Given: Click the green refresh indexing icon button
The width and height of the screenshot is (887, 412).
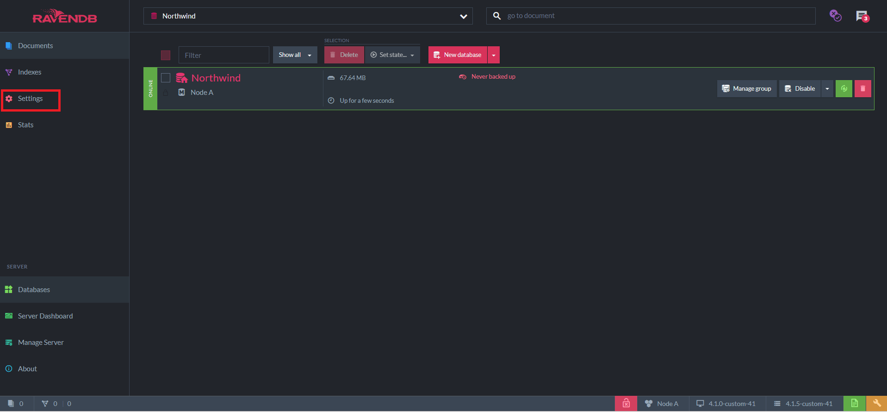Looking at the screenshot, I should 844,88.
